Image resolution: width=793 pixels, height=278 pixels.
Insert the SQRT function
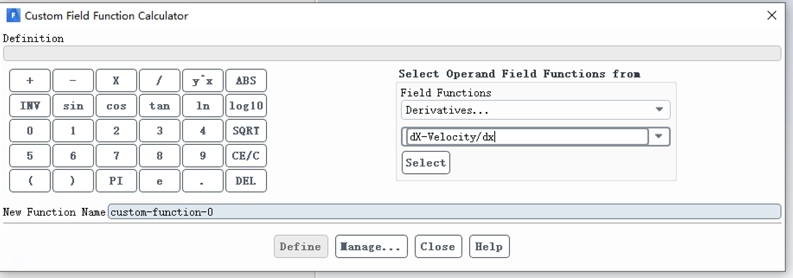click(246, 131)
